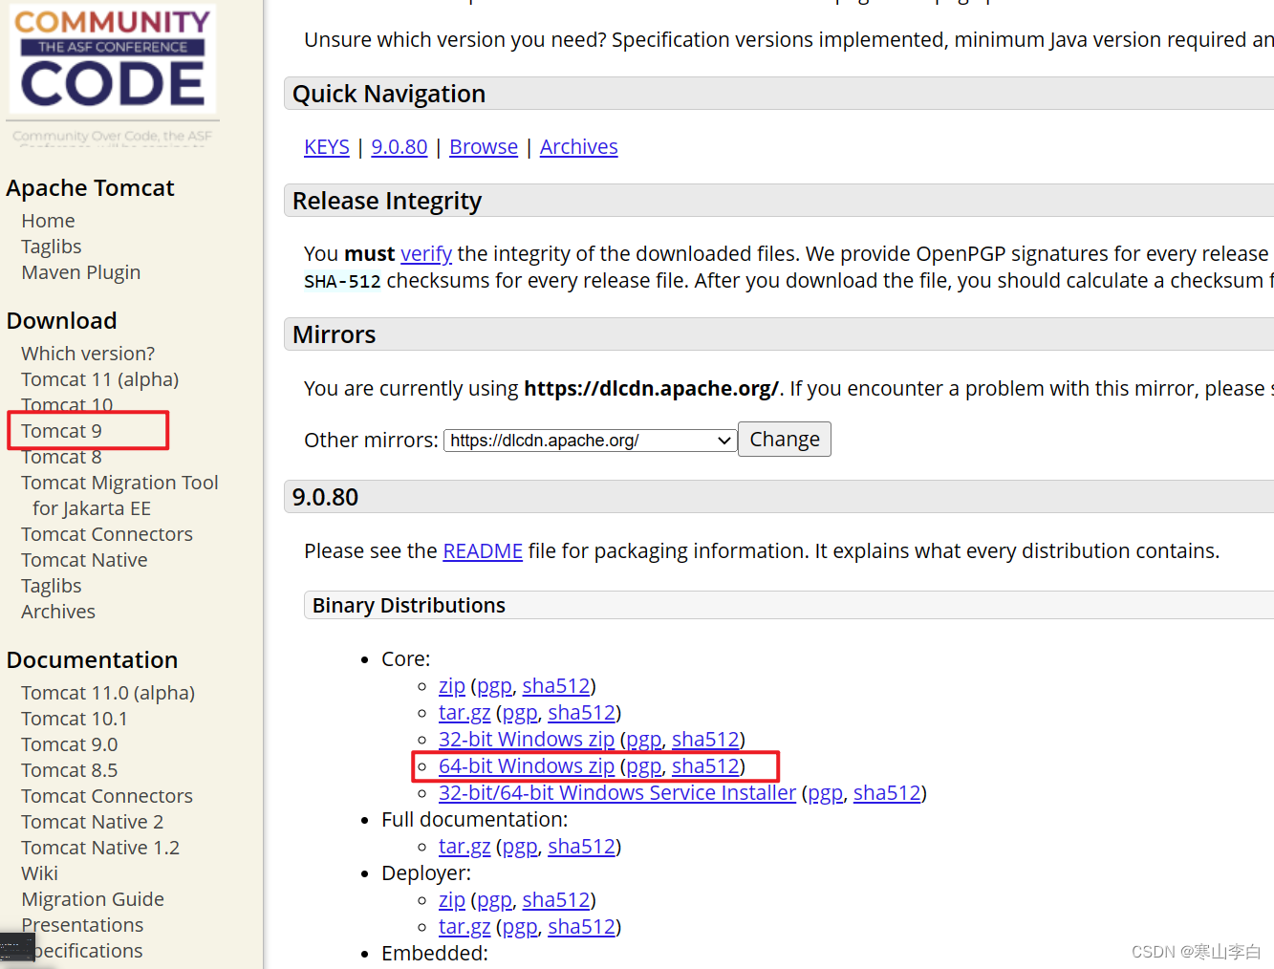Open Tomcat 10.1 documentation
Viewport: 1274px width, 969px height.
pyautogui.click(x=75, y=719)
